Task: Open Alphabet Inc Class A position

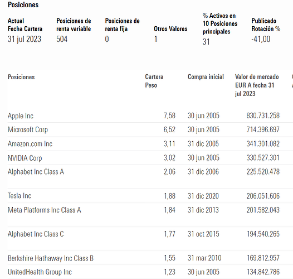Action: [x=36, y=172]
